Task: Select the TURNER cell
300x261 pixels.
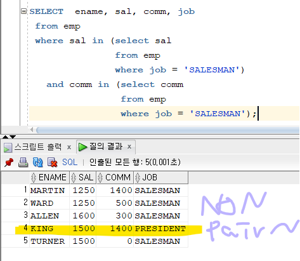Action: tap(49, 241)
